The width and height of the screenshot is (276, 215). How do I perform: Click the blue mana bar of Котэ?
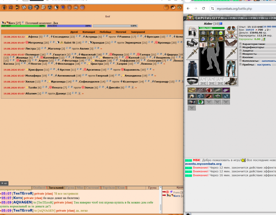click(69, 26)
